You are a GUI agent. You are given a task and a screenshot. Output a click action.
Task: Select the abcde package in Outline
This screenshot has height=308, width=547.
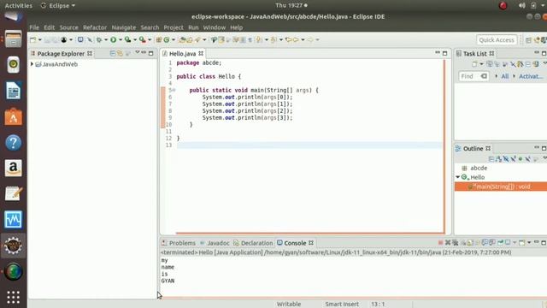click(x=479, y=168)
